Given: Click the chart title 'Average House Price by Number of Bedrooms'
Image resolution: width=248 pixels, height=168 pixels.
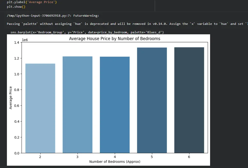Looking at the screenshot, I should (x=115, y=39).
